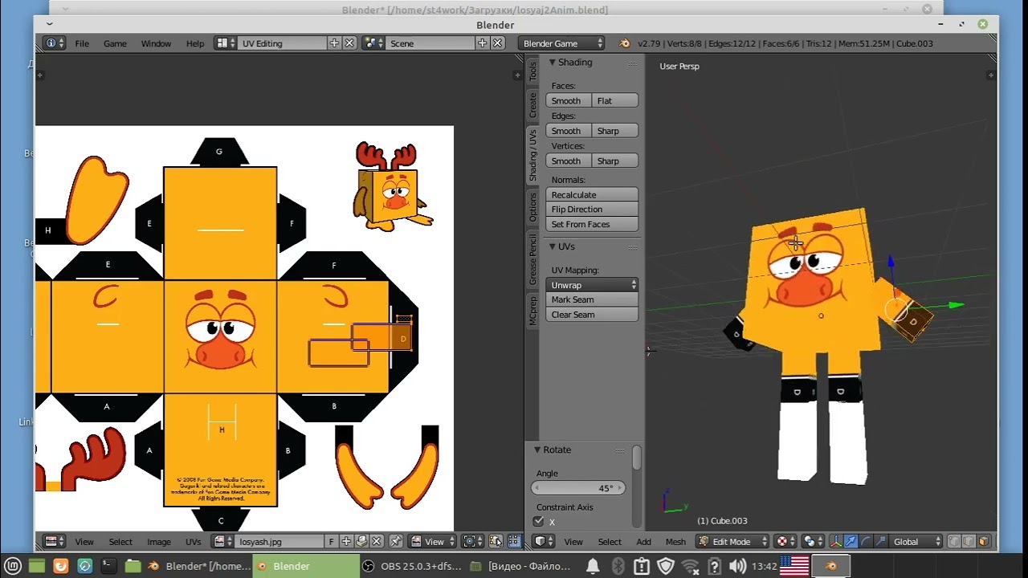Pin the image in UV editor
Viewport: 1028px width, 578px height.
395,542
